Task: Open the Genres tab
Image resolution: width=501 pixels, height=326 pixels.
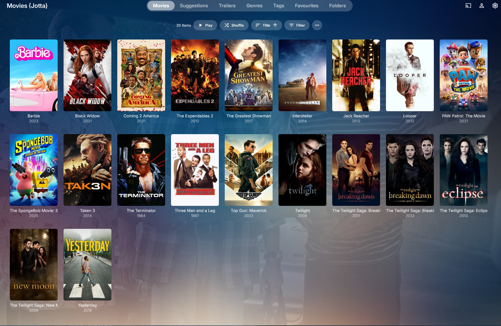Action: [254, 6]
